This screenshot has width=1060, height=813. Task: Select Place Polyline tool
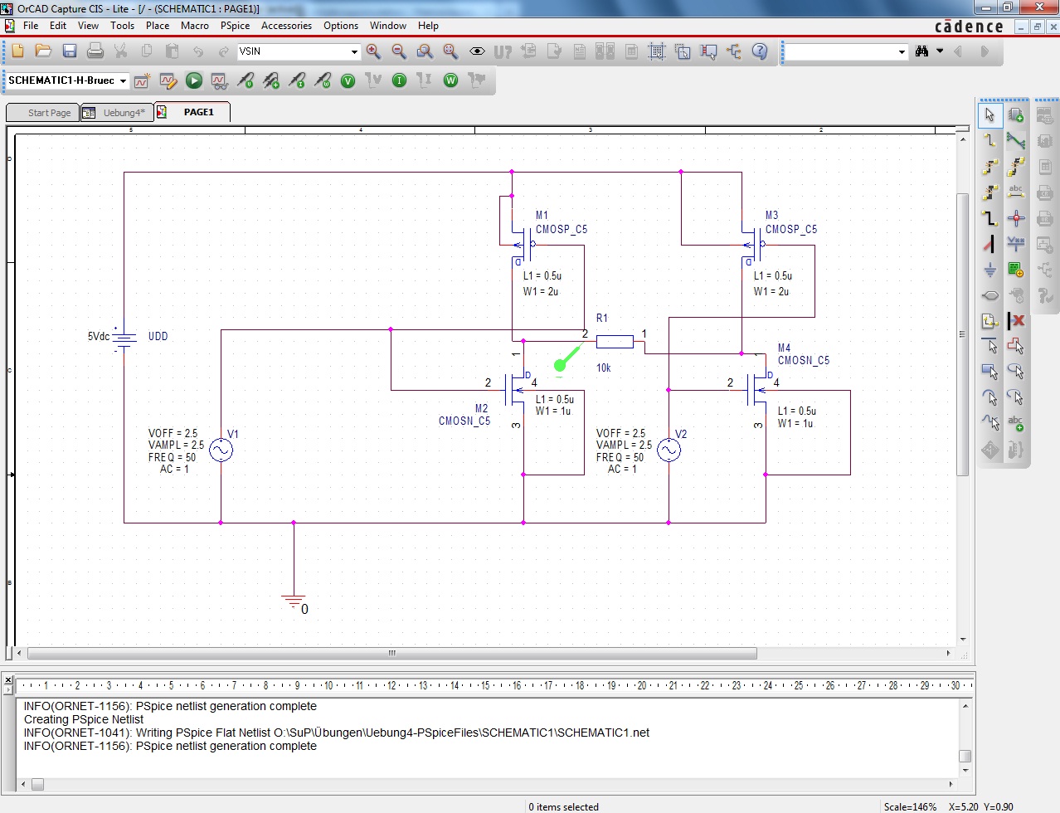(1016, 347)
